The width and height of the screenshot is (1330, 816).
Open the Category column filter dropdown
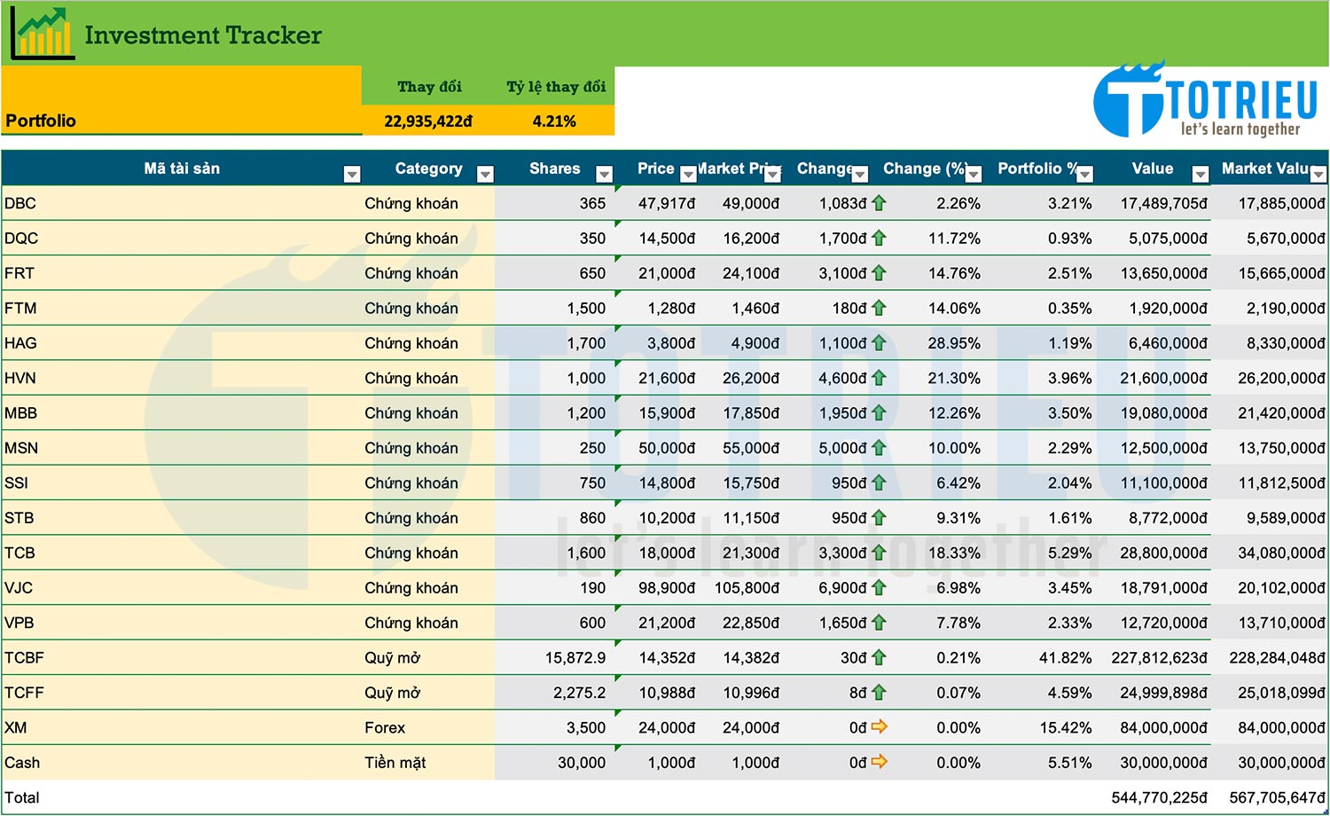click(485, 174)
